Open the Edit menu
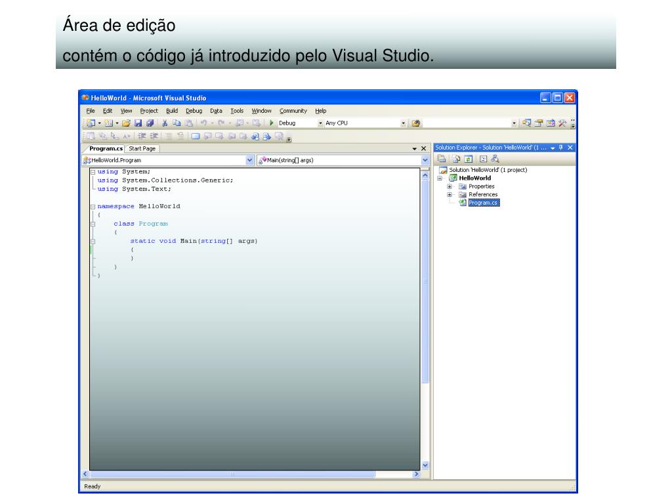 click(x=108, y=110)
